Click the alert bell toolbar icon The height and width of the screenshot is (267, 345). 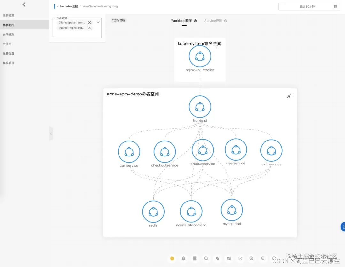(183, 258)
